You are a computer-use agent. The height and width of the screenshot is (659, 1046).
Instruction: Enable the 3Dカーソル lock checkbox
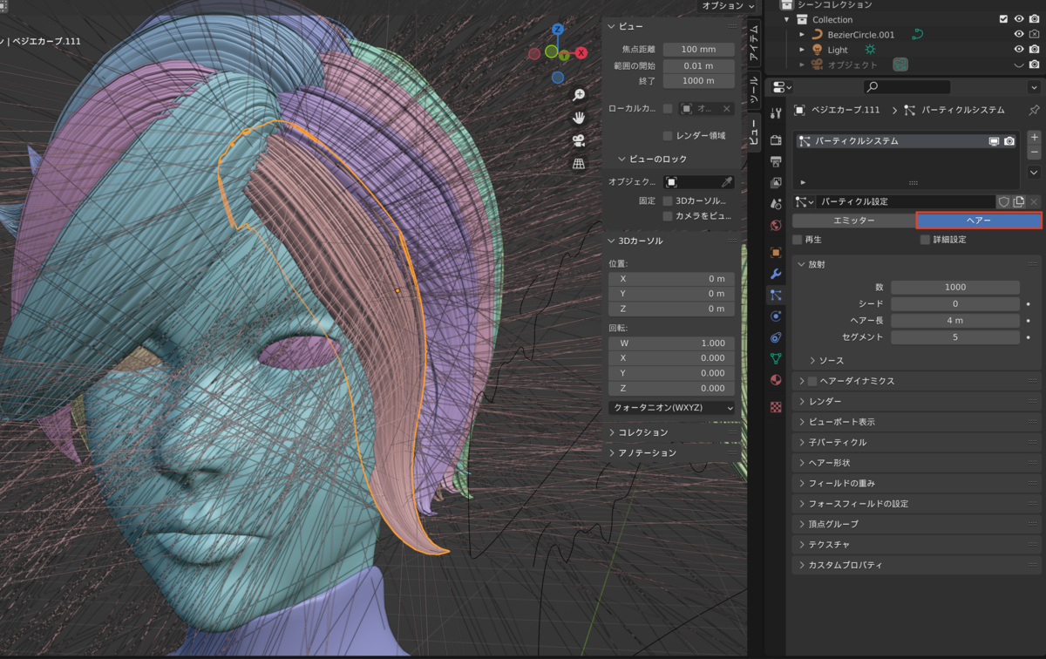tap(668, 200)
